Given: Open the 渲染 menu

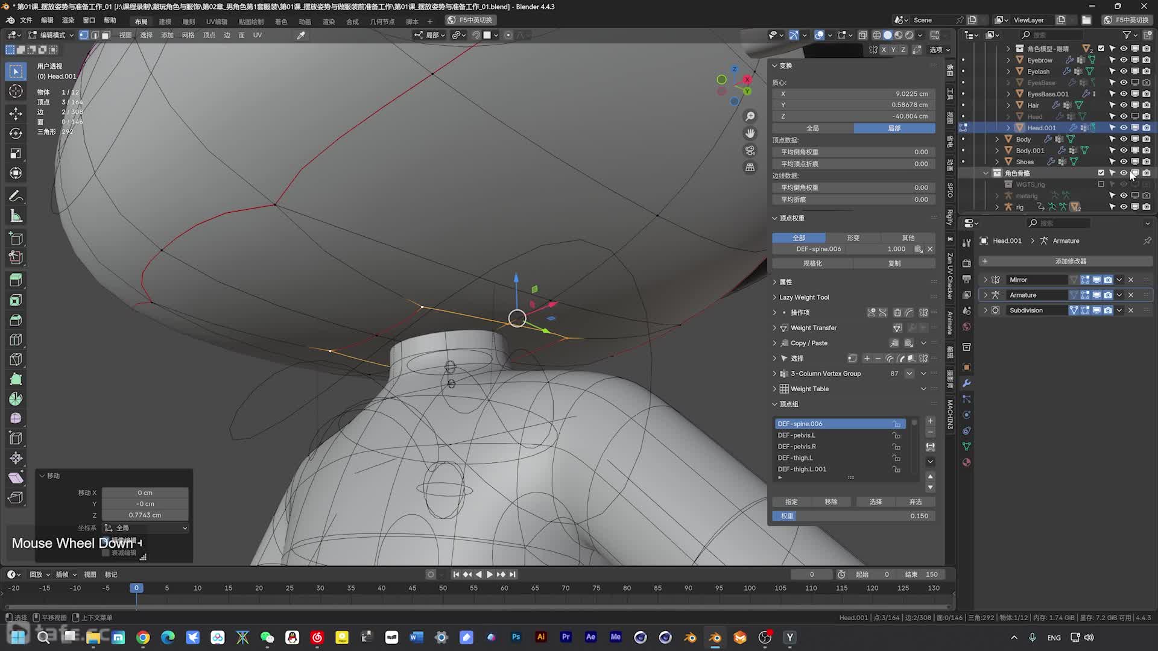Looking at the screenshot, I should [68, 20].
